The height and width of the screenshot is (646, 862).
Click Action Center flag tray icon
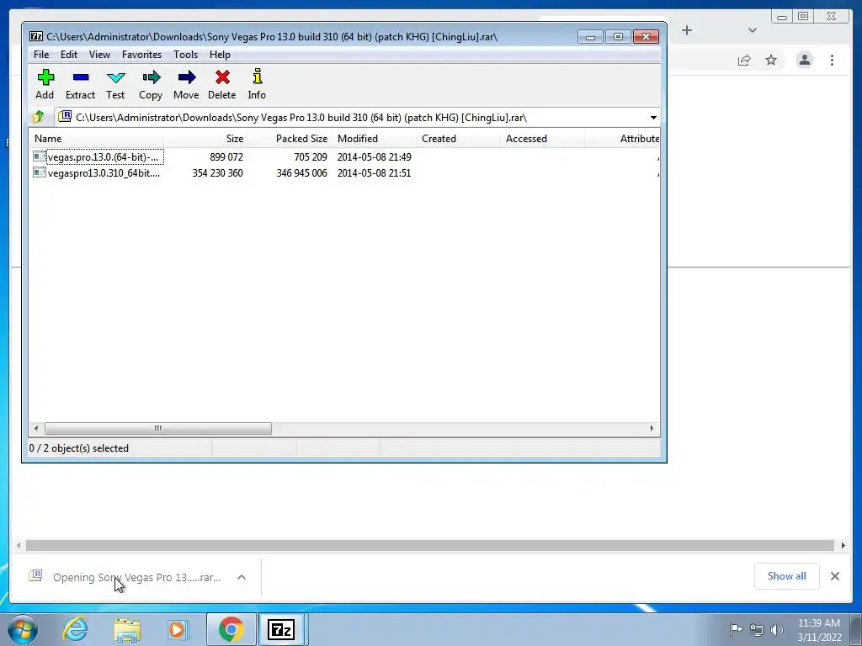click(x=736, y=629)
